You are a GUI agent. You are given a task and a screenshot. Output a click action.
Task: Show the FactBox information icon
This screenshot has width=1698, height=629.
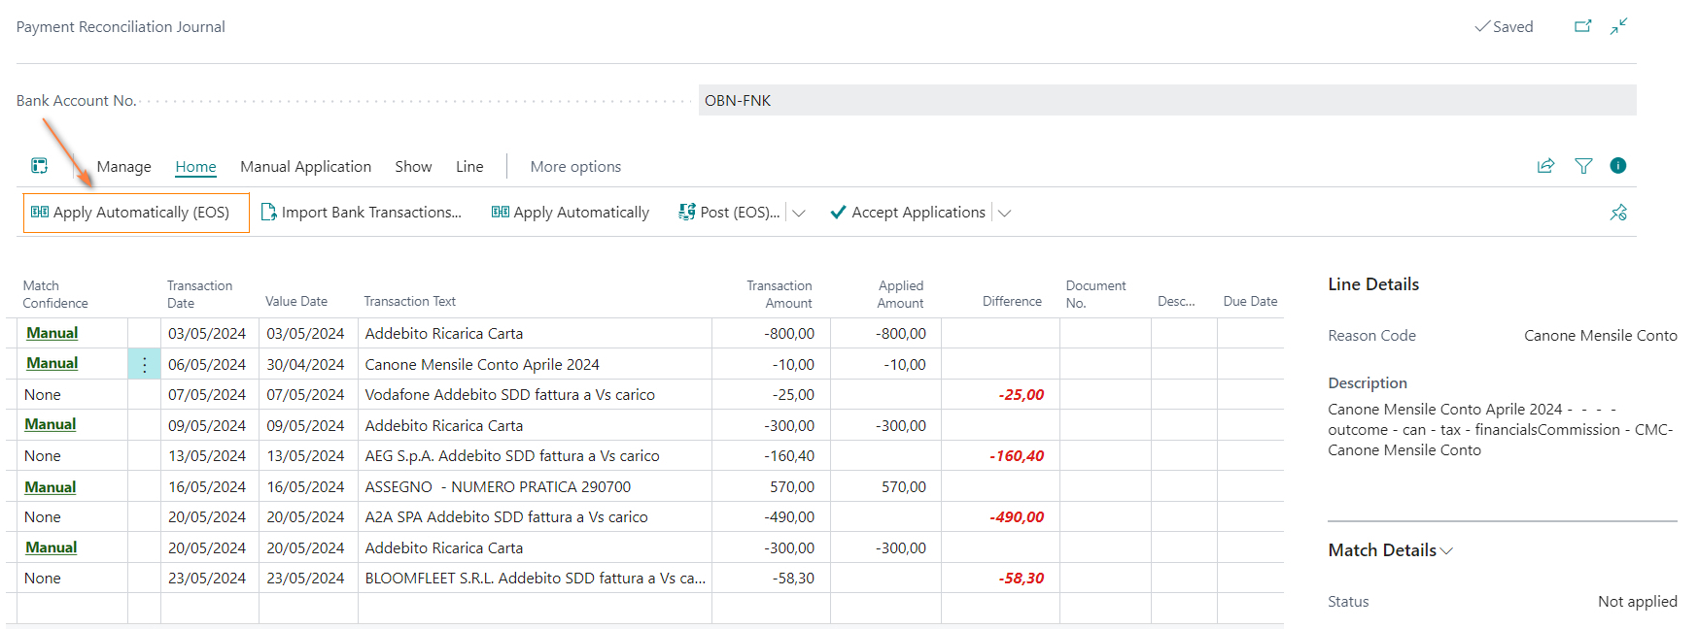(1618, 166)
